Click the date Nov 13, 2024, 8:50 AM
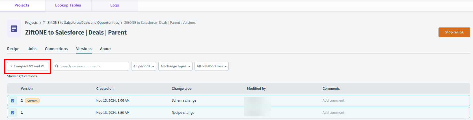The width and height of the screenshot is (473, 120). [113, 113]
